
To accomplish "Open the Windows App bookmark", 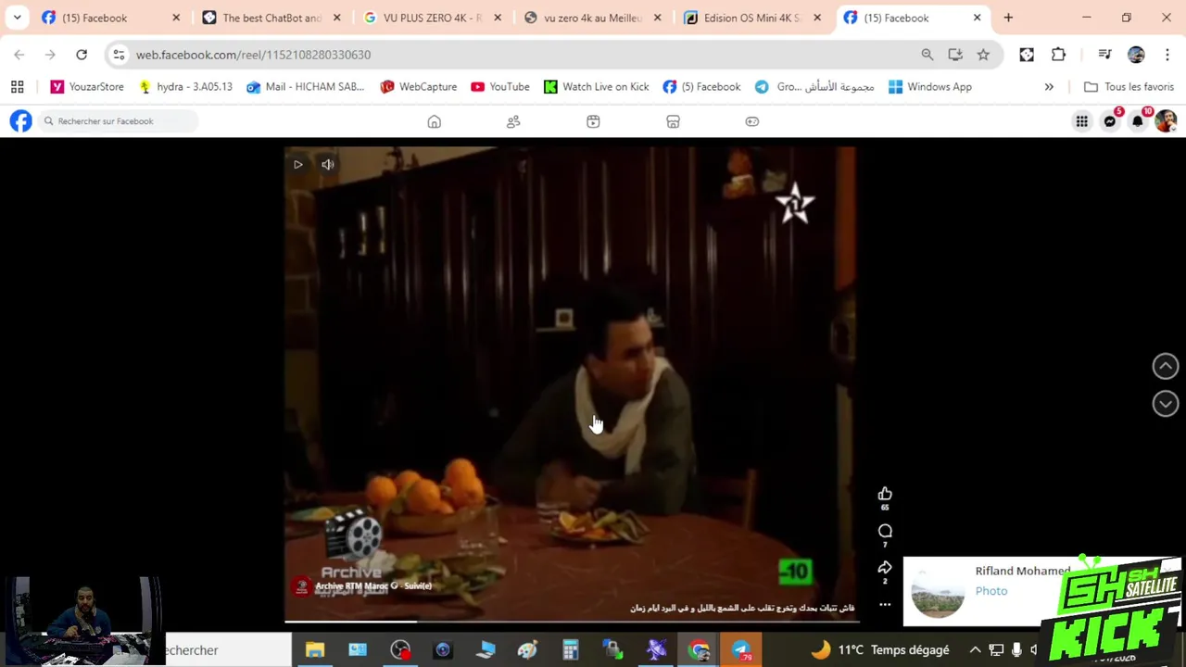I will tap(929, 87).
